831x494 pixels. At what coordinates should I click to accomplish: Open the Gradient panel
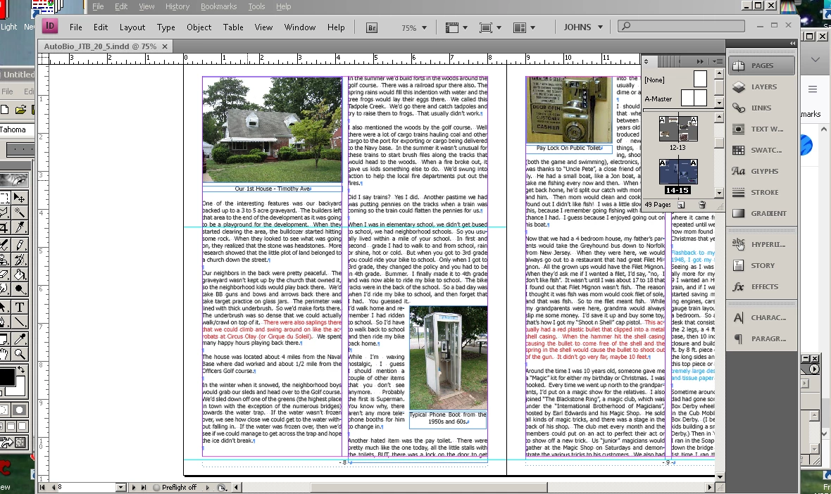(761, 213)
